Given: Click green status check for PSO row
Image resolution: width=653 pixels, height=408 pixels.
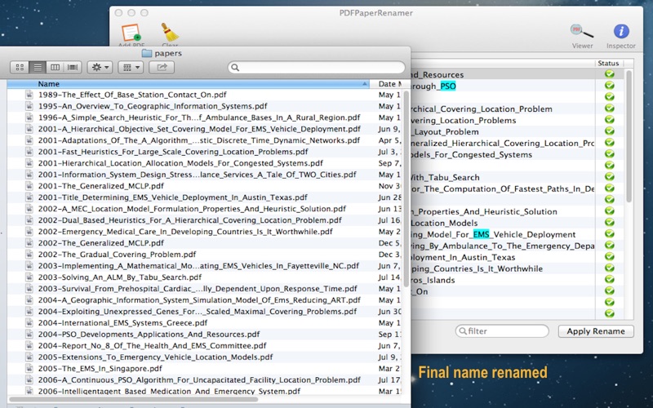Looking at the screenshot, I should pos(609,86).
